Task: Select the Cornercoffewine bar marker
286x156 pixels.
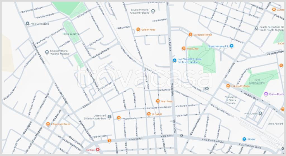Action: coord(190,34)
